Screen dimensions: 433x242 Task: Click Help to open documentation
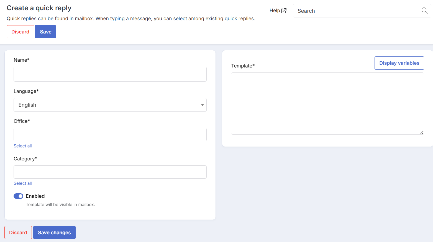click(275, 11)
